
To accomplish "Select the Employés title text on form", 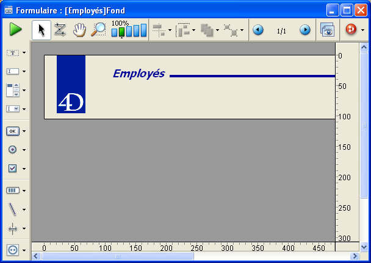I will 139,74.
